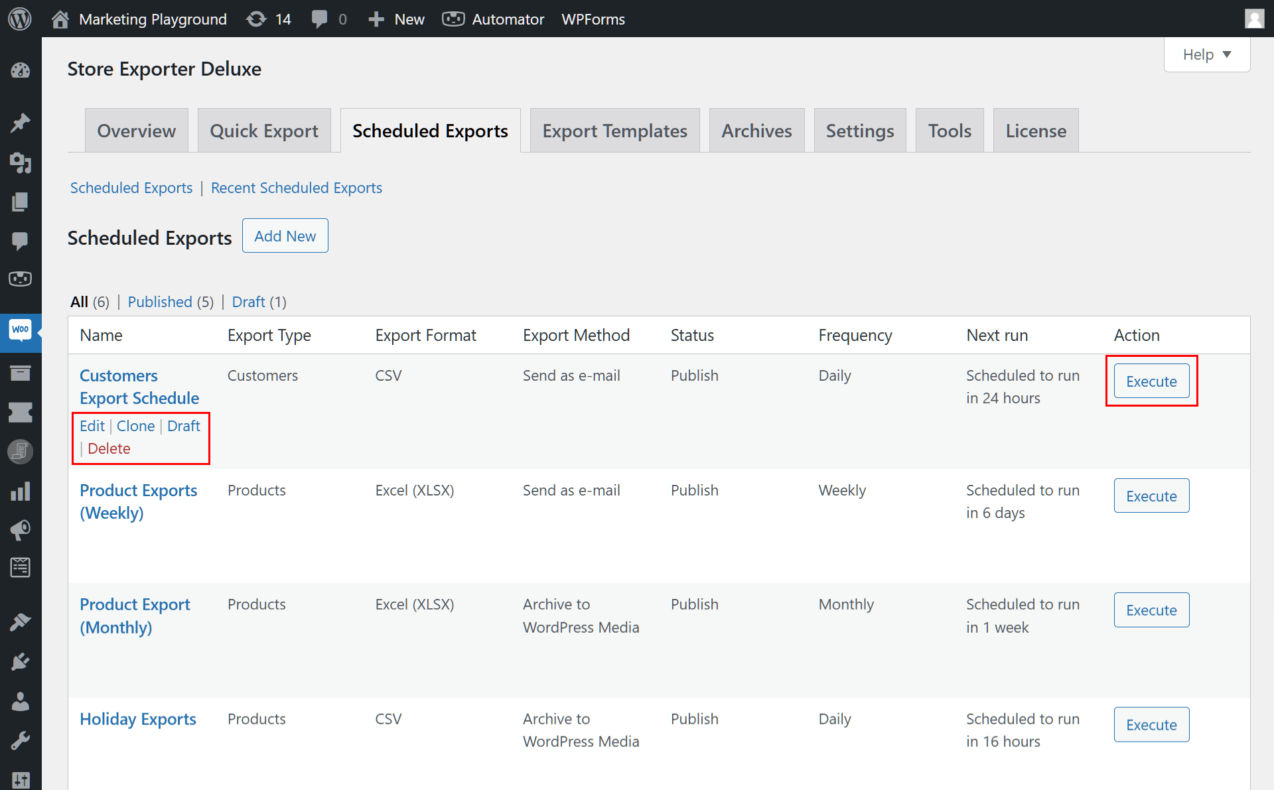Execute Product Export (Monthly)
The width and height of the screenshot is (1274, 790).
coord(1151,610)
